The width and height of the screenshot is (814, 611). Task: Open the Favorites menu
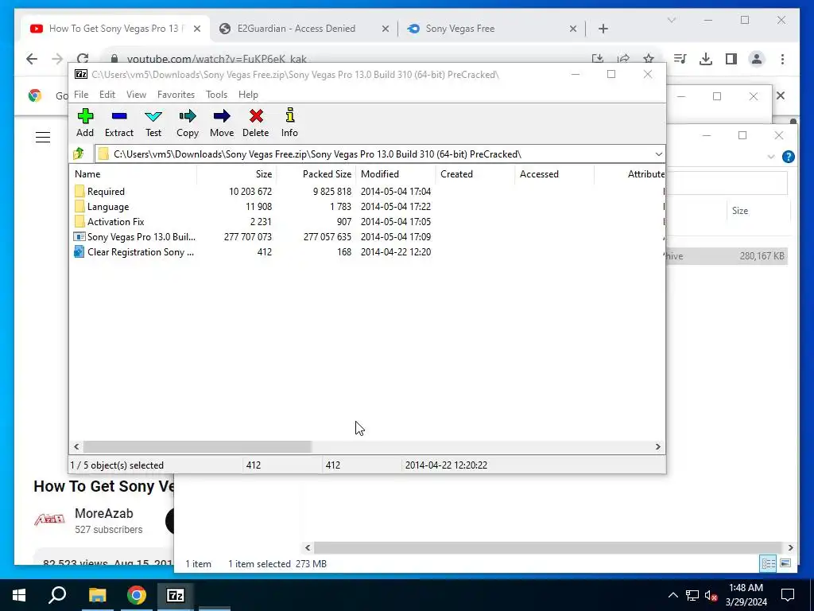pos(176,95)
